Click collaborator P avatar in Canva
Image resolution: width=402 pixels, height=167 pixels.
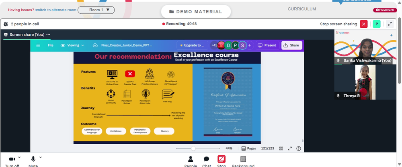coord(235,46)
